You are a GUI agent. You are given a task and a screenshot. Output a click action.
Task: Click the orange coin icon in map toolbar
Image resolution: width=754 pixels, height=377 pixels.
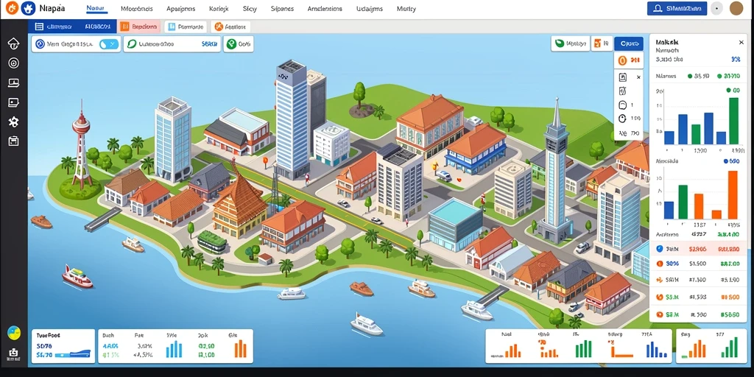[x=621, y=60]
